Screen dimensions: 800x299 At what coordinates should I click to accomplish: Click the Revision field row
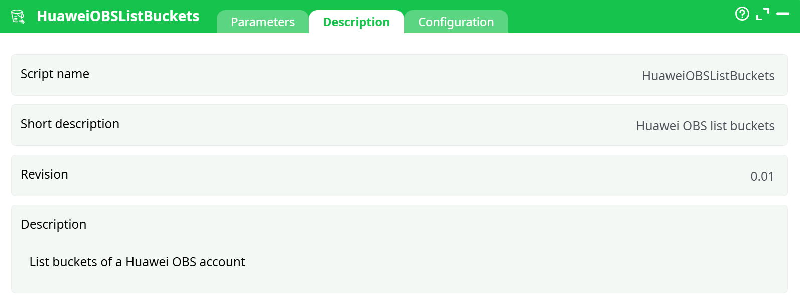[399, 175]
